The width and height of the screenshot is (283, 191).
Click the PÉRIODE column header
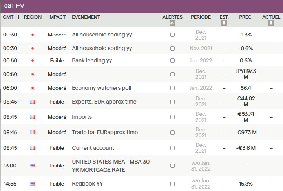[x=201, y=17]
